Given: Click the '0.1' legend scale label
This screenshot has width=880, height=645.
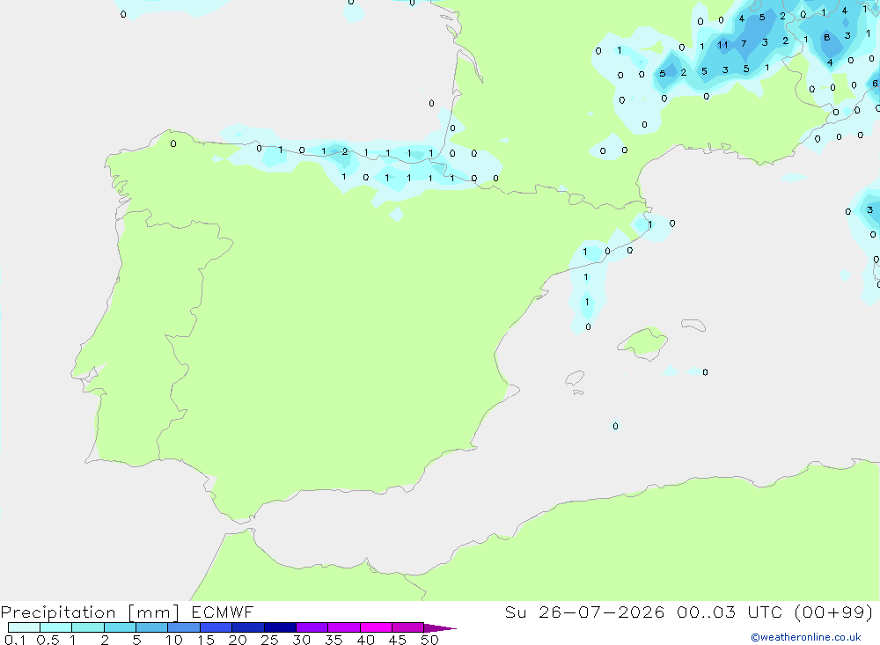Looking at the screenshot, I should [15, 640].
